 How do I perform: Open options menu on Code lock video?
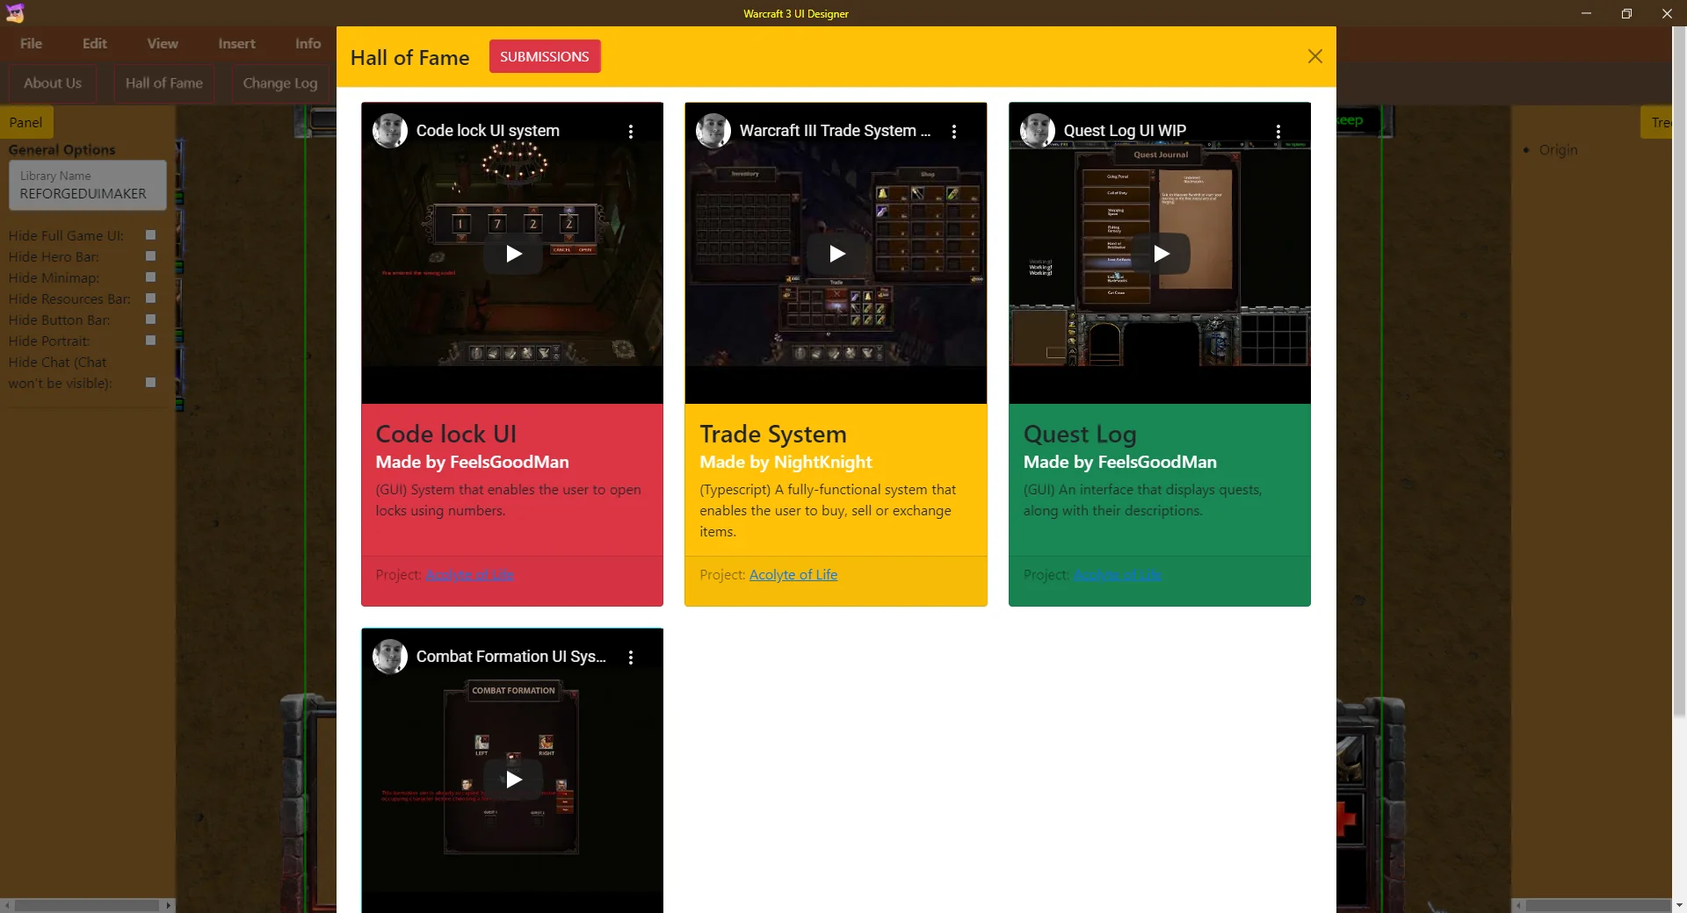631,132
